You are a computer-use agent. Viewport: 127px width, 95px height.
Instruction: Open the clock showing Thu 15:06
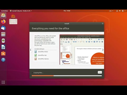(67, 11)
